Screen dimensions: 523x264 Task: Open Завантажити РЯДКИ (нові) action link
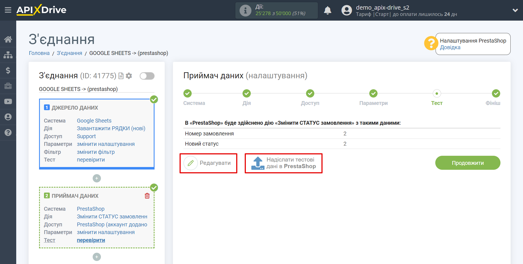point(111,128)
